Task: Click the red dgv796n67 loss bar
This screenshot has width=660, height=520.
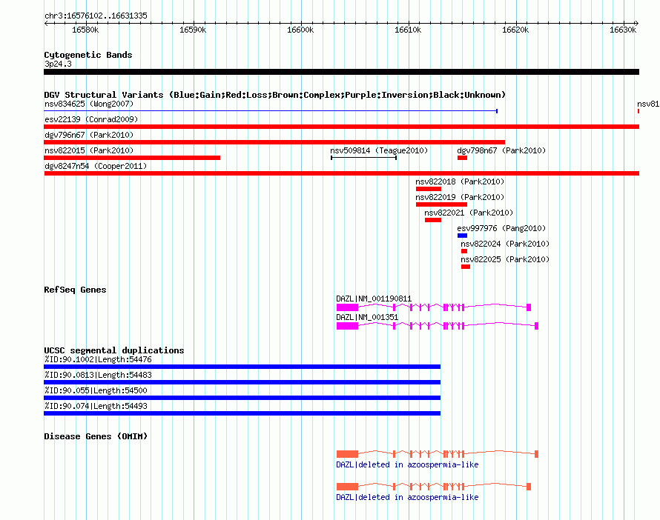Action: [274, 142]
